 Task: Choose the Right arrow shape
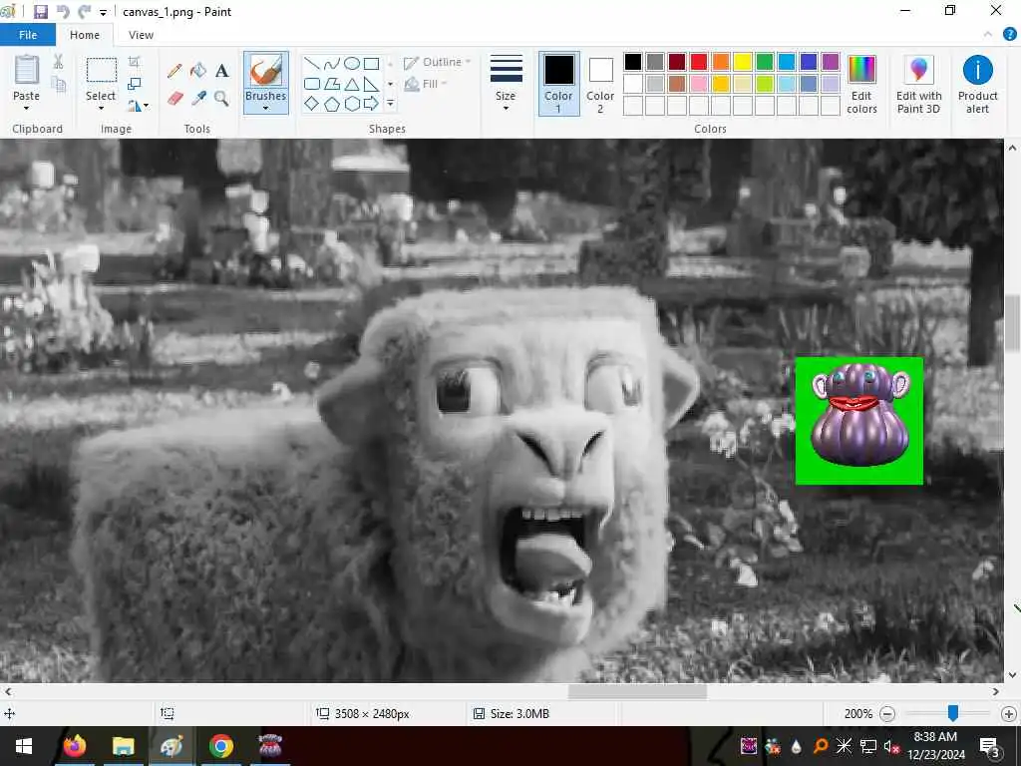371,104
